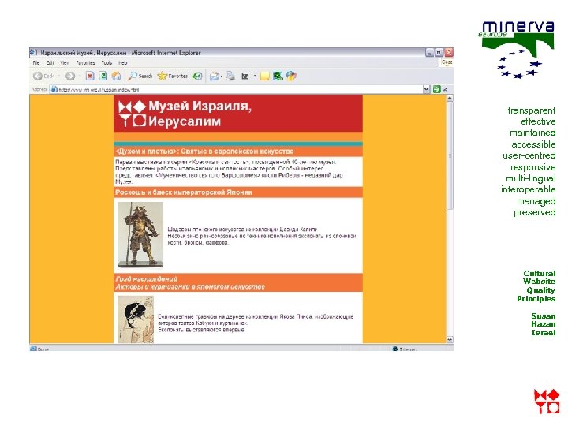
Task: Click the Close button below window controls
Action: pyautogui.click(x=447, y=62)
